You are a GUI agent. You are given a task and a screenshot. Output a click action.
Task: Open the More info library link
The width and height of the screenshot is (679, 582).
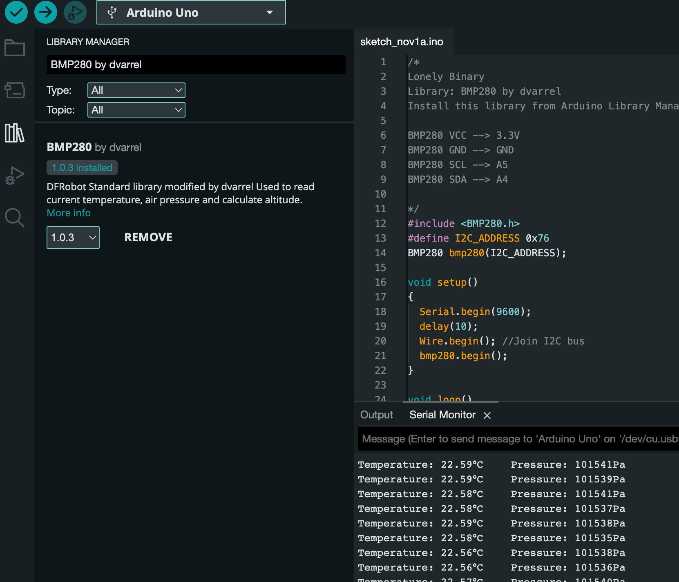click(68, 213)
